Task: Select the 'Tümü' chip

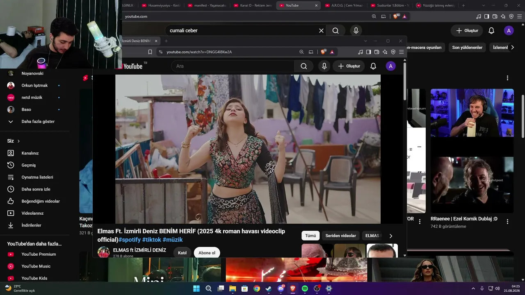Action: pyautogui.click(x=310, y=236)
